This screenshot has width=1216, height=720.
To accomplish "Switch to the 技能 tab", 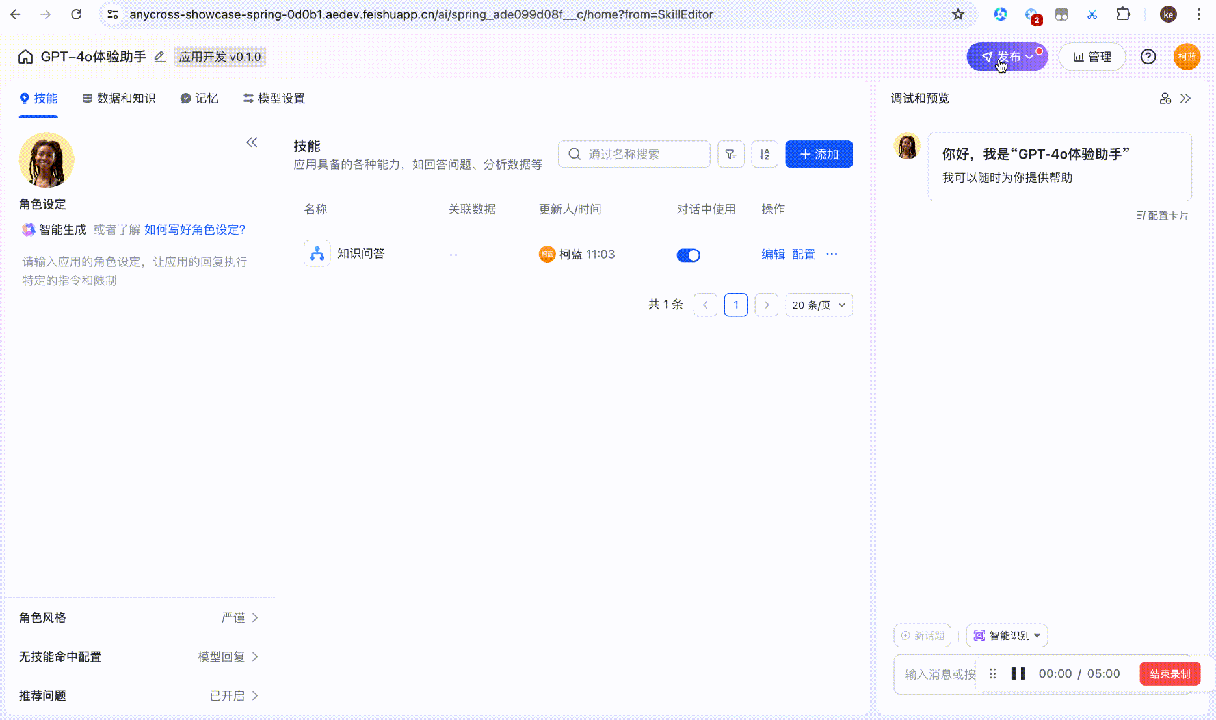I will click(38, 99).
